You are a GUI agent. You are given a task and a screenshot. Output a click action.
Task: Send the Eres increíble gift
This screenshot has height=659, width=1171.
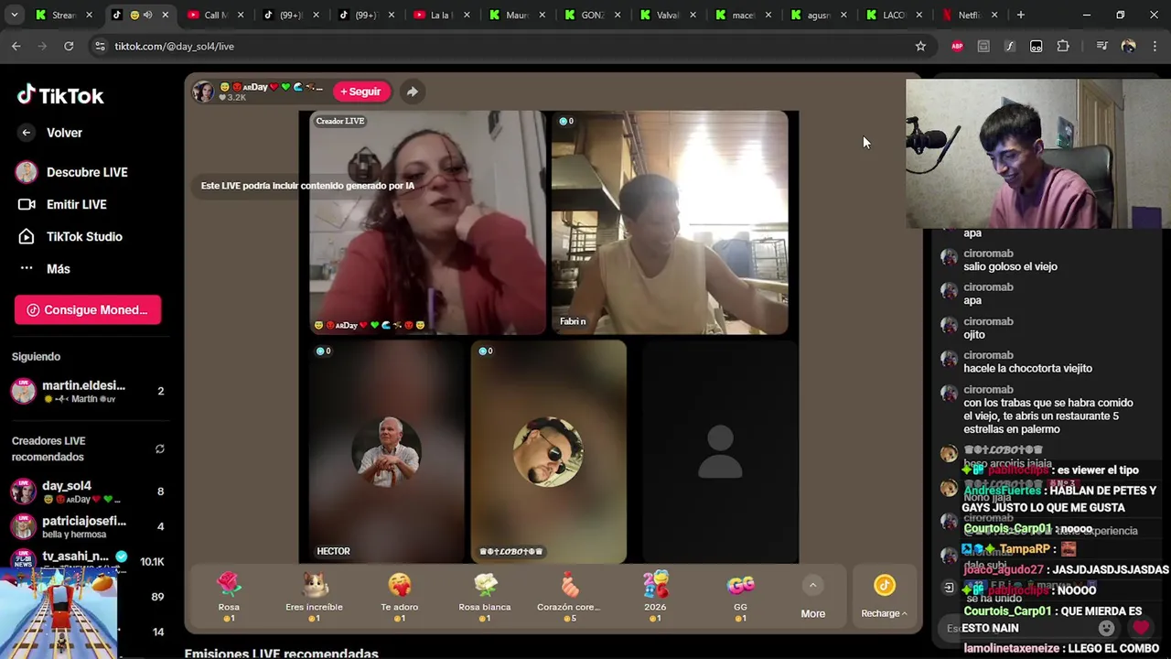(x=314, y=597)
